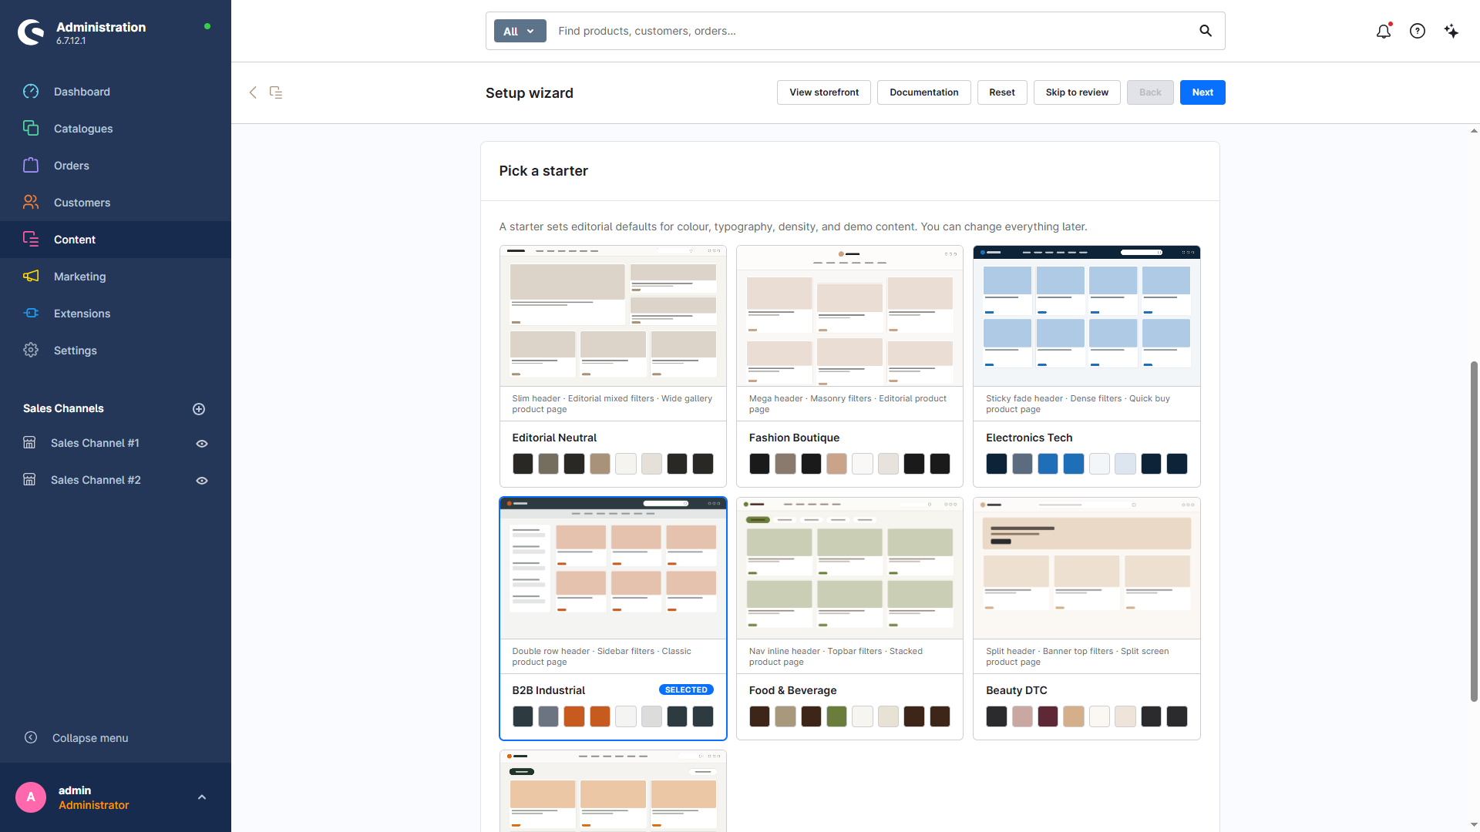
Task: Toggle visibility eye for Sales Channel #2
Action: [x=202, y=481]
